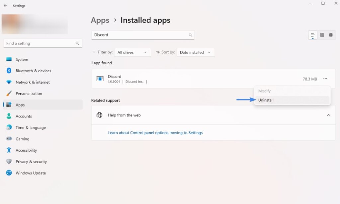This screenshot has height=204, width=340.
Task: Open the three-dot menu for Discord
Action: pos(325,79)
